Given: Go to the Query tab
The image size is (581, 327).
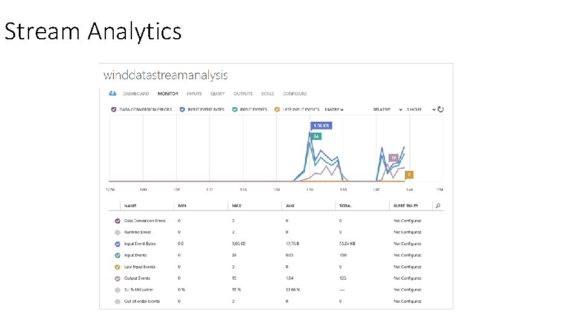Looking at the screenshot, I should click(217, 94).
